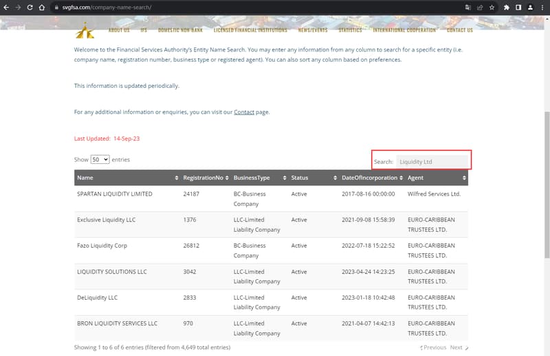Screen dimensions: 550x356
Task: Select SPARTAN LIQUIDITY LIMITED name cell
Action: point(115,194)
